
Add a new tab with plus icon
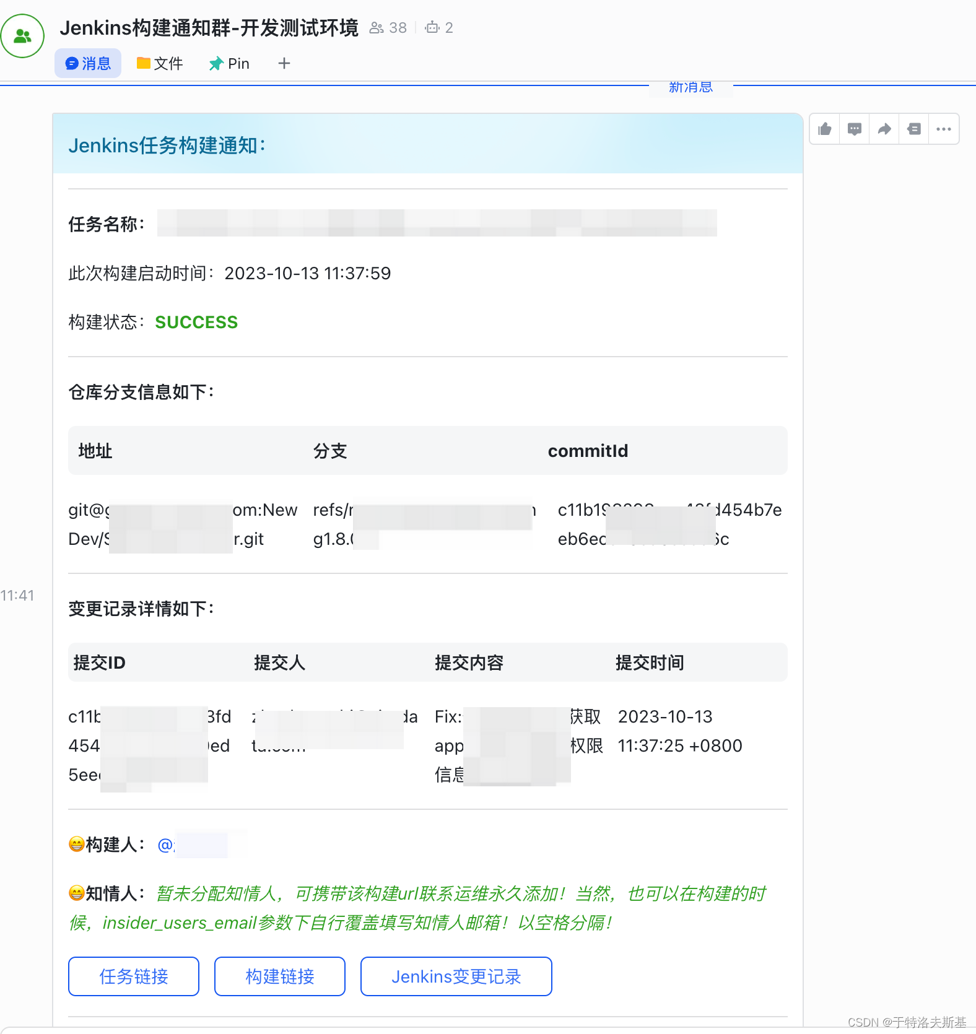click(284, 63)
